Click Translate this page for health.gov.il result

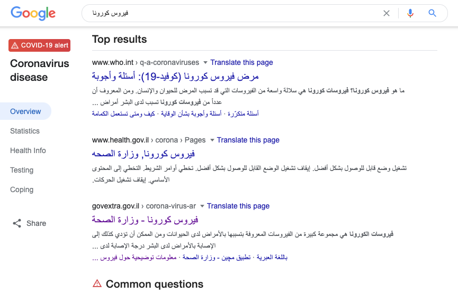pyautogui.click(x=248, y=140)
